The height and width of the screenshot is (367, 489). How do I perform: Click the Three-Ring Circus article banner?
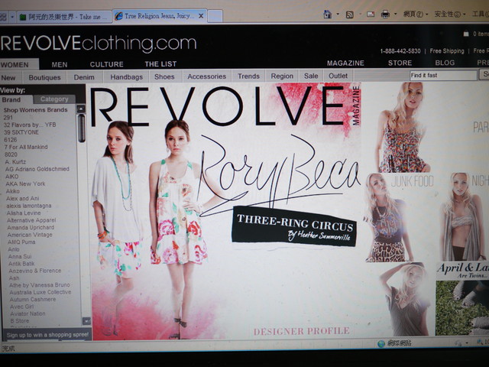[294, 226]
